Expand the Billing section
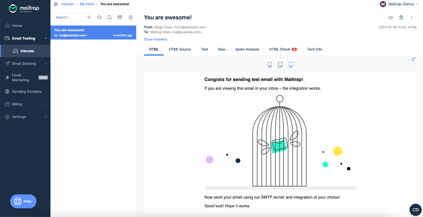This screenshot has width=423, height=217. click(x=46, y=104)
